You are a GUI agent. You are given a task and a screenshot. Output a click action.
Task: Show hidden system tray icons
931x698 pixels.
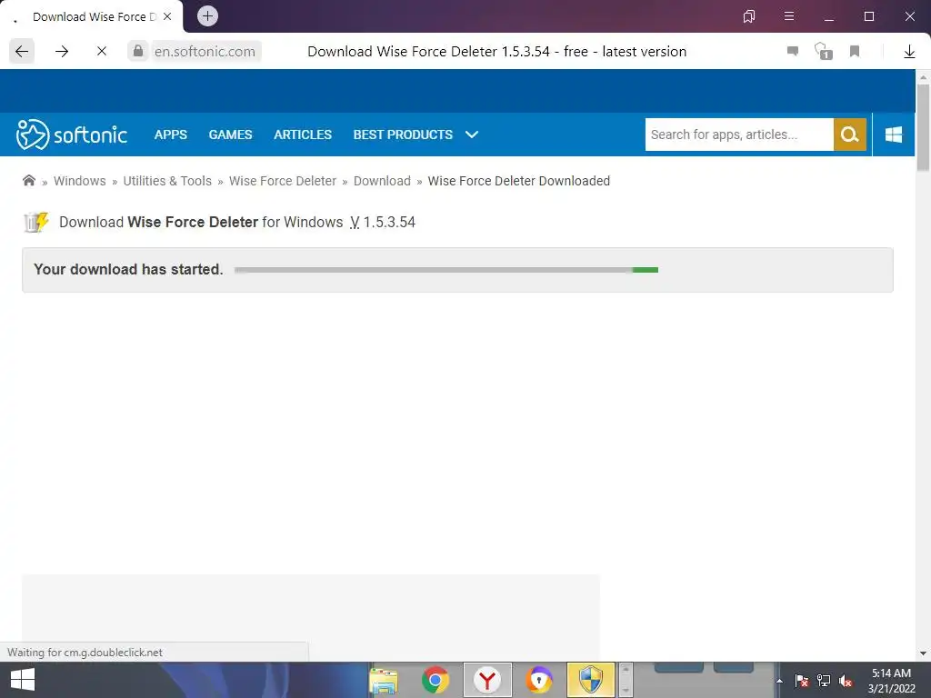[779, 681]
